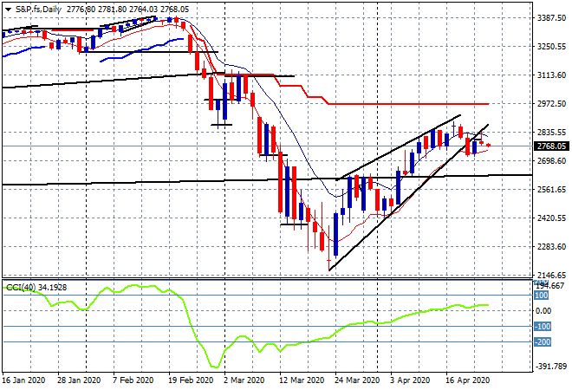572x390 pixels.
Task: Click the 3387.50 price axis label
Action: [x=551, y=18]
